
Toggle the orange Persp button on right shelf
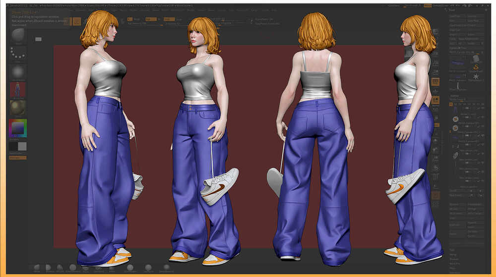point(435,82)
